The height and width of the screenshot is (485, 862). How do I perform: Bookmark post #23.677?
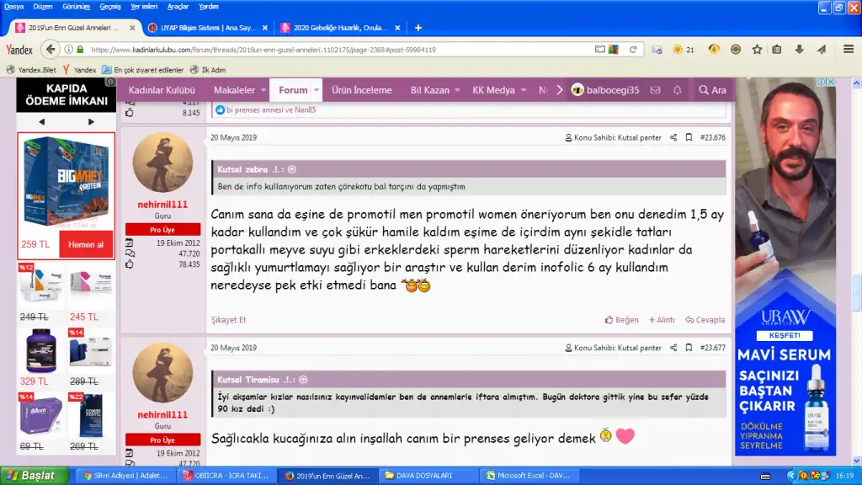point(689,348)
